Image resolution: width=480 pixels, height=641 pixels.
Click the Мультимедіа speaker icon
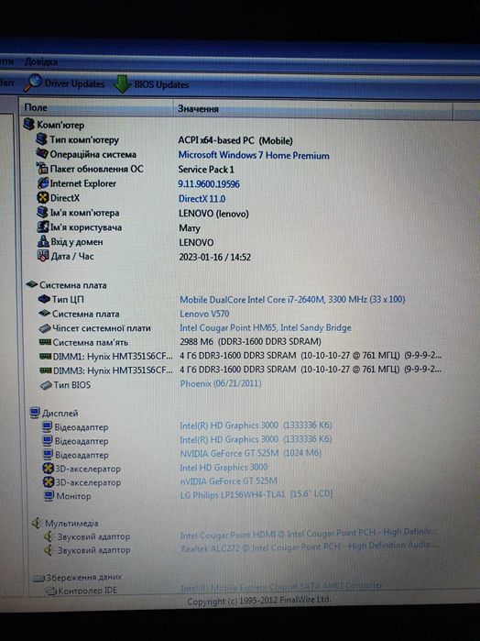[x=37, y=523]
